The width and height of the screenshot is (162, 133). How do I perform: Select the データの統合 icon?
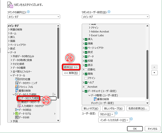click(x=17, y=110)
